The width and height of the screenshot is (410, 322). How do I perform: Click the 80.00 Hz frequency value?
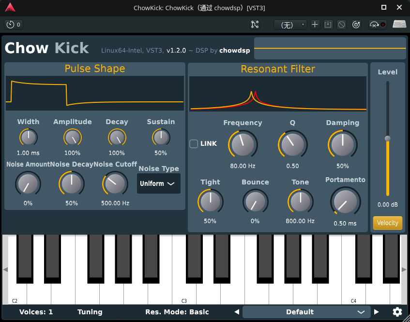(243, 166)
